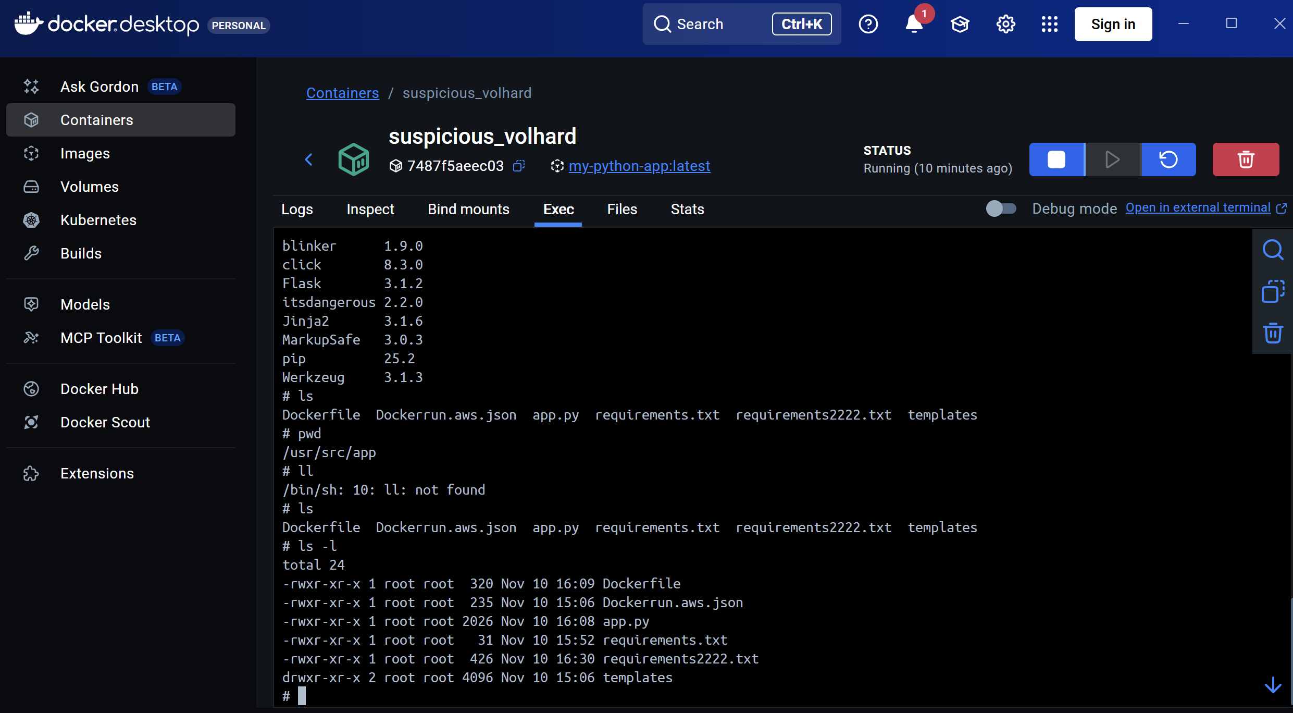
Task: Restart the suspicious_volhard container
Action: click(x=1168, y=159)
